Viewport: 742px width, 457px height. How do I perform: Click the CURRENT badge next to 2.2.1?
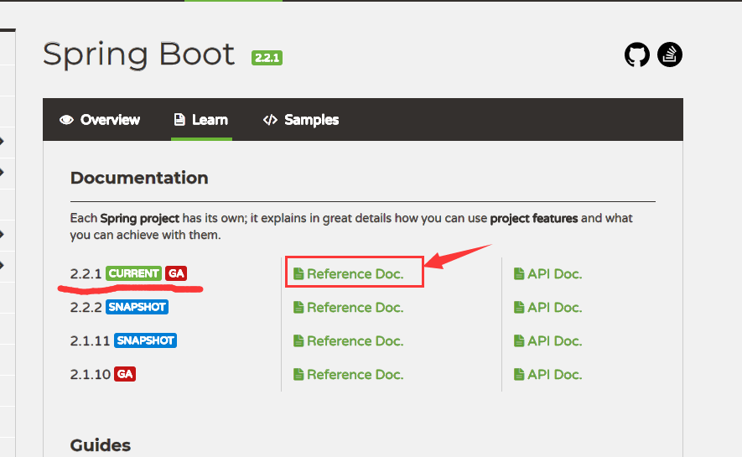[133, 273]
